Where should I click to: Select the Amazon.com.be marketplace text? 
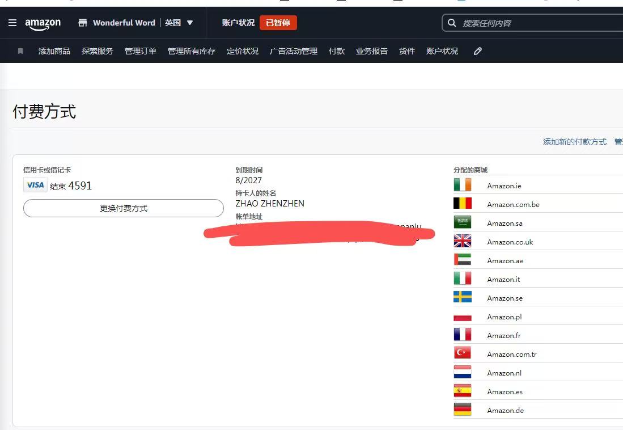click(x=514, y=204)
